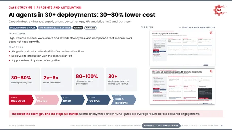Click bullet 'AI agents and automation built for five business functions'
This screenshot has height=130, width=232.
click(47, 51)
